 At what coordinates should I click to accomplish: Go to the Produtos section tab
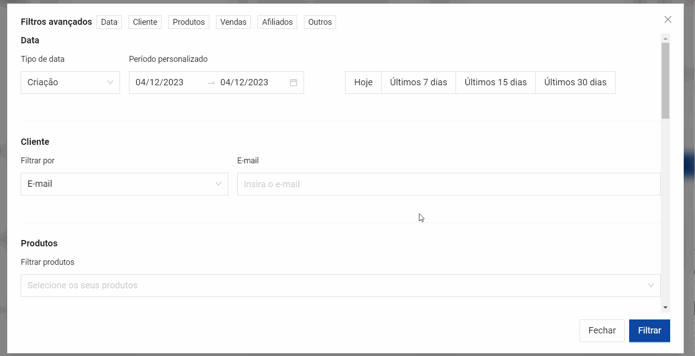189,22
